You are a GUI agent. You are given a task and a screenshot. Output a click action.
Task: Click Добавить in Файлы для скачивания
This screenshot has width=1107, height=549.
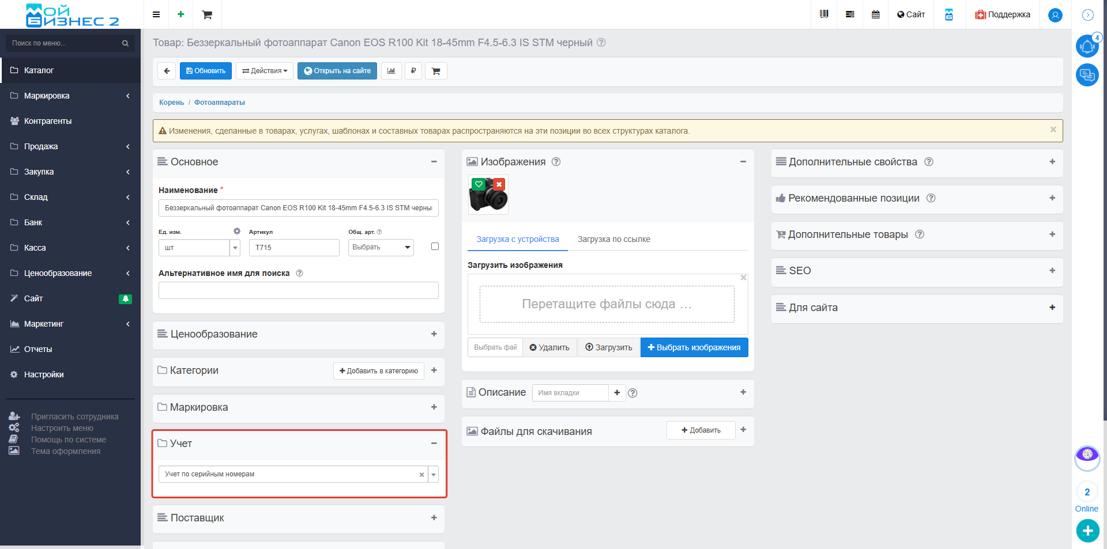[701, 430]
